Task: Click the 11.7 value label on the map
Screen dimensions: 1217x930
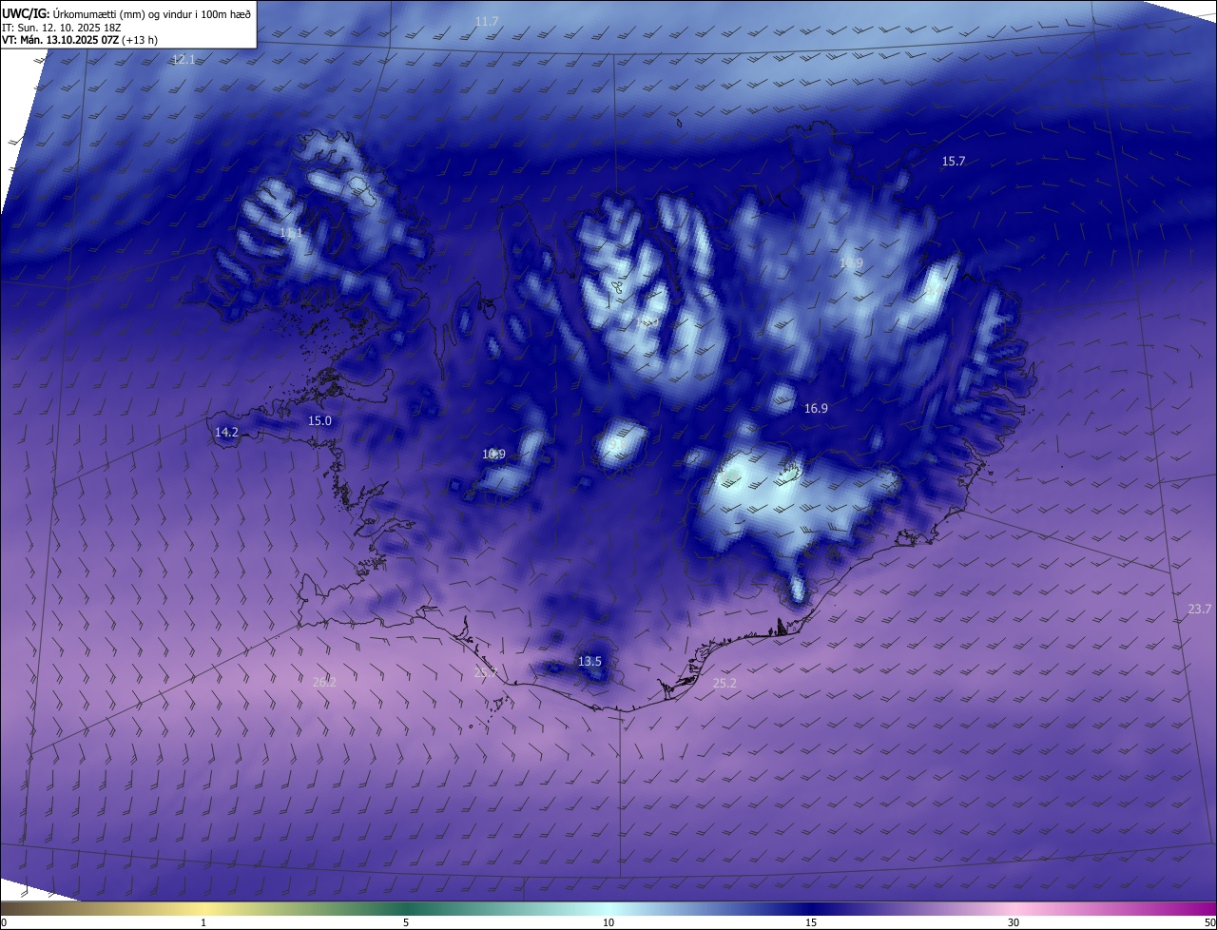Action: (487, 21)
